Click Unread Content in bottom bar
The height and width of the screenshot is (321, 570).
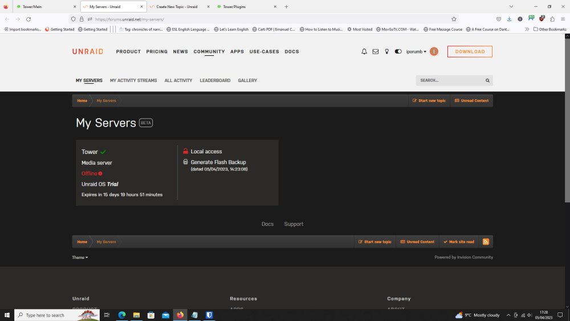click(417, 242)
